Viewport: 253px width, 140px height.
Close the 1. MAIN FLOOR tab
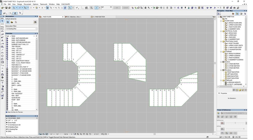click(x=63, y=17)
